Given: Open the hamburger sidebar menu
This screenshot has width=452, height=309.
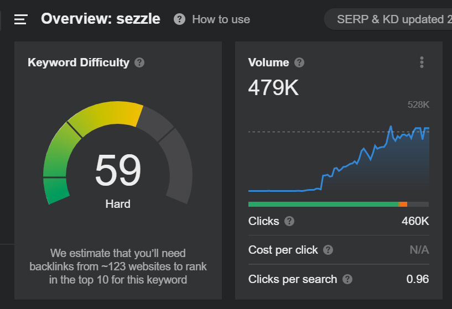Looking at the screenshot, I should (x=21, y=19).
